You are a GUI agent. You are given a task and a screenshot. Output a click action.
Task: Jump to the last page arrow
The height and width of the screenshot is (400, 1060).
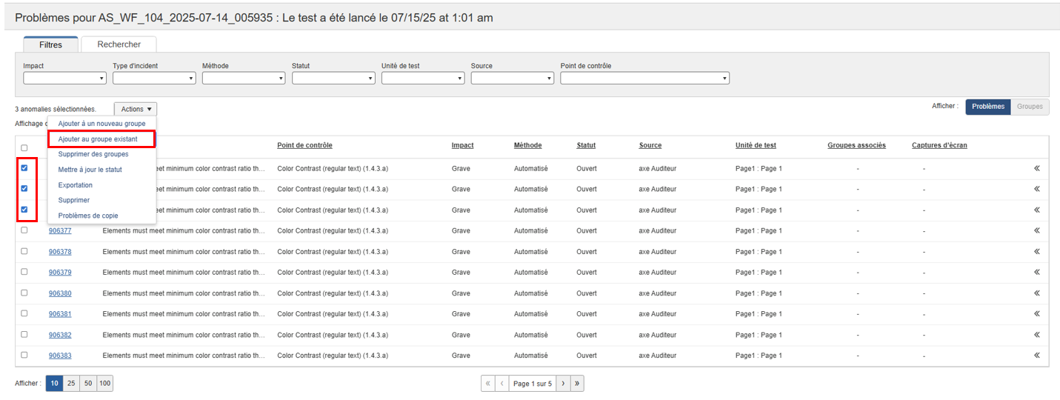577,384
